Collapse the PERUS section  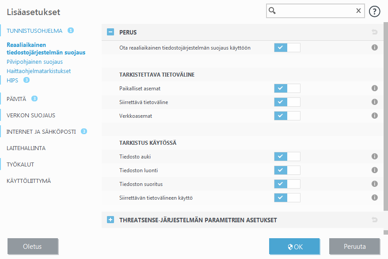(x=110, y=32)
